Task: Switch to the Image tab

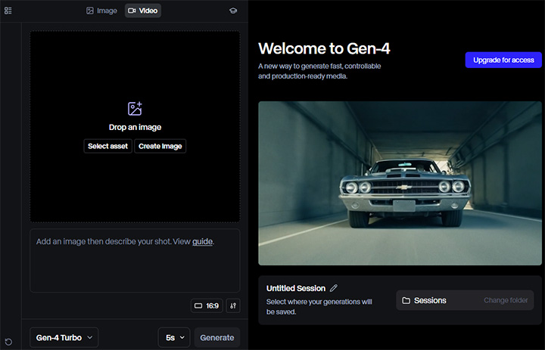Action: pos(101,11)
